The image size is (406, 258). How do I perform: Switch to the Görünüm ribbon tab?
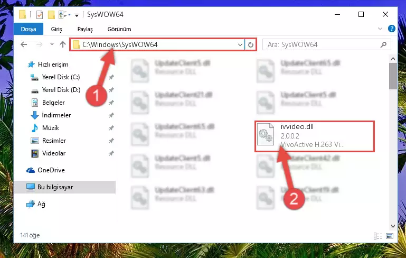coord(119,29)
